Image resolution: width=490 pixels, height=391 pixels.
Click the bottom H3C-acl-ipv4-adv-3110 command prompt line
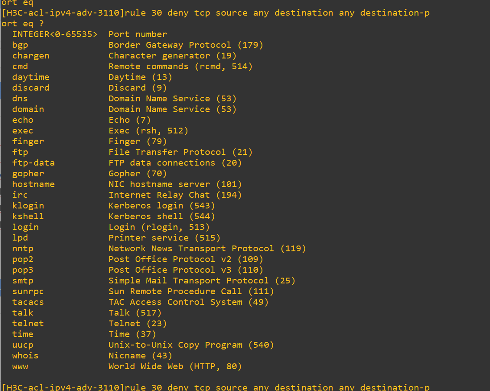(216, 387)
